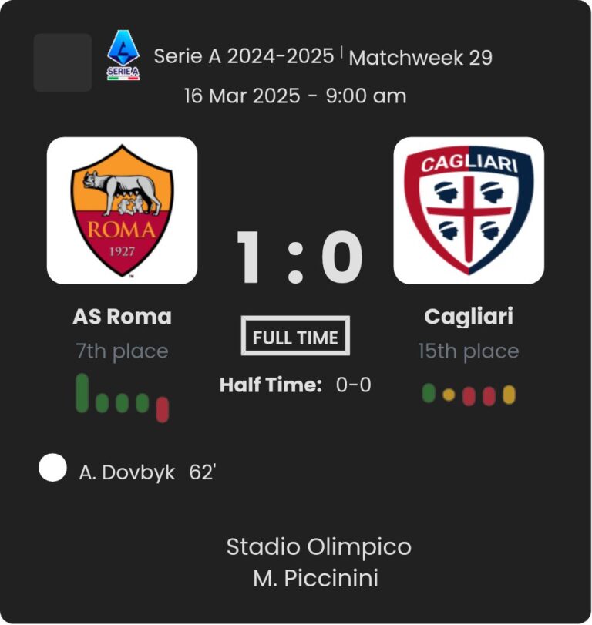Select Roma's tallest green form bar
592x625 pixels.
tap(82, 393)
